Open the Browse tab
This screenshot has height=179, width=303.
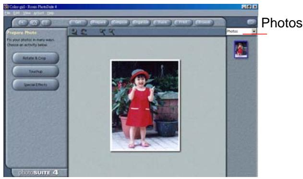pos(204,23)
